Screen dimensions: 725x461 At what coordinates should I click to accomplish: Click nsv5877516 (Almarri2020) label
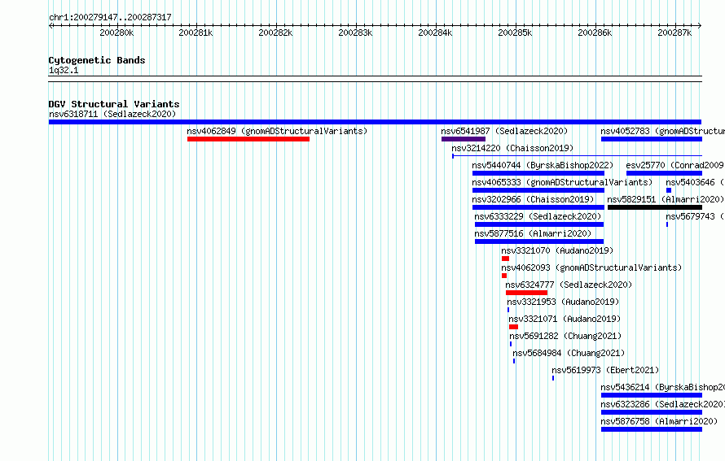coord(533,233)
